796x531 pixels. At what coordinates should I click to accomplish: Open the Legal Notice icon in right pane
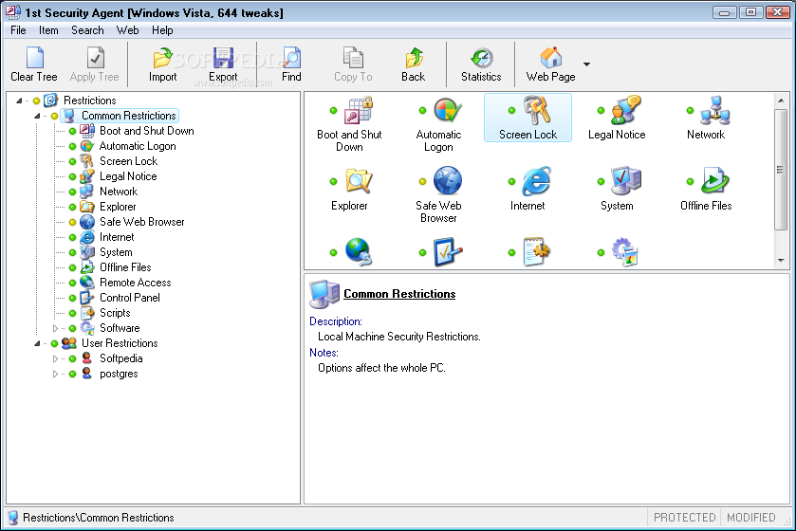tap(626, 110)
